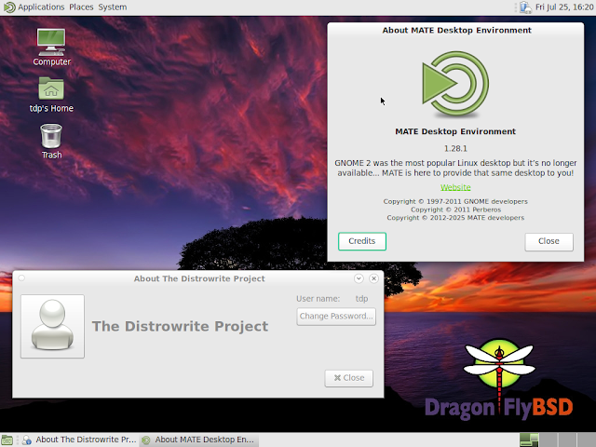Select the third workspace in the switcher
Screen dimensions: 596x447
567,440
